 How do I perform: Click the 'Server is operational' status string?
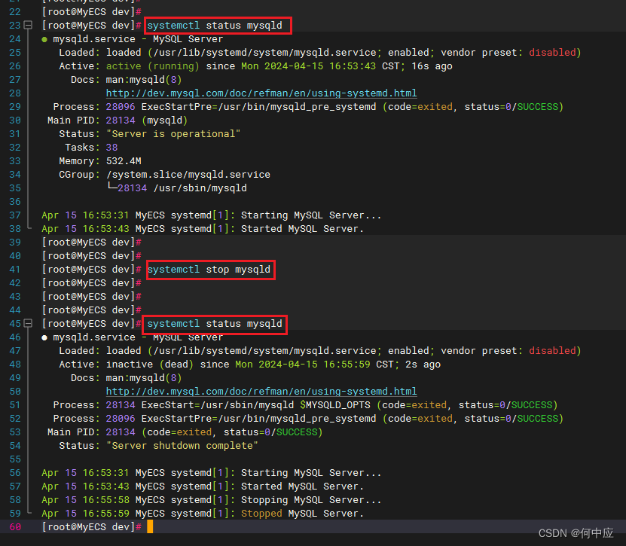pos(173,134)
